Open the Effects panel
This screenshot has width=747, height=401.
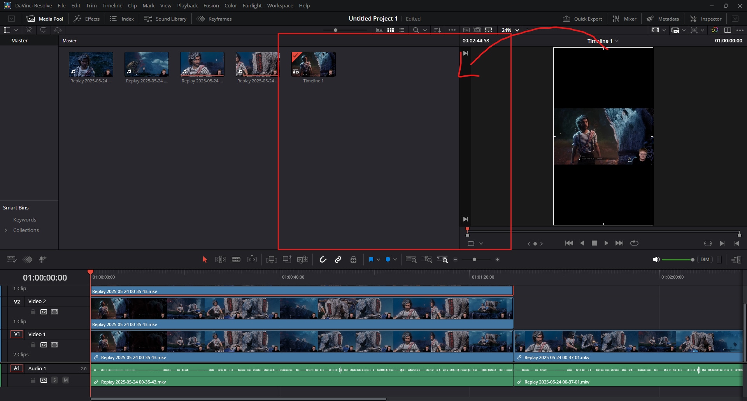[x=86, y=18]
